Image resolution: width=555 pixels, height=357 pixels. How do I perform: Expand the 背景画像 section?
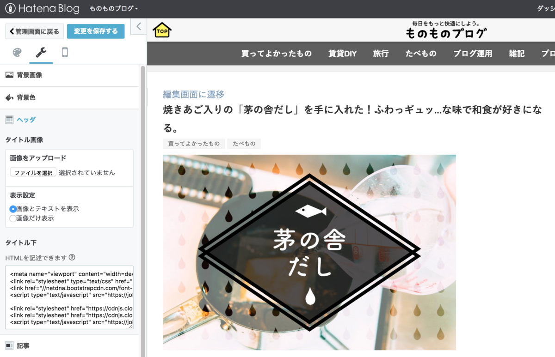(69, 75)
